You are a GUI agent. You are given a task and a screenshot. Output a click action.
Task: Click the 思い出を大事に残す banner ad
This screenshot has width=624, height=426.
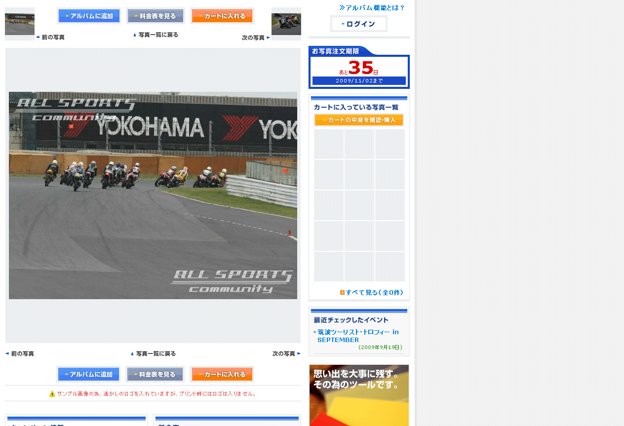tap(359, 395)
